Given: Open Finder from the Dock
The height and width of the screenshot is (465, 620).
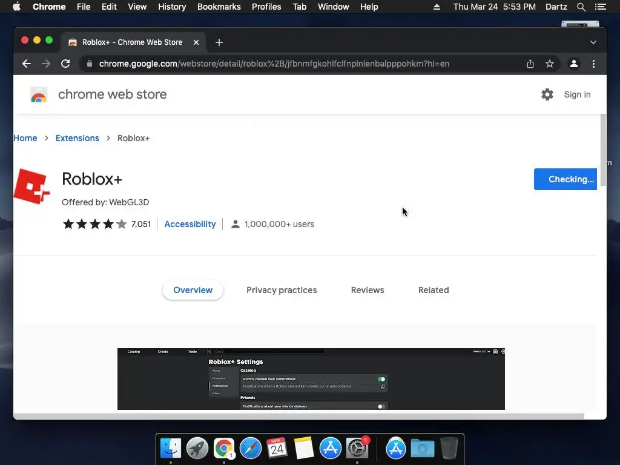Looking at the screenshot, I should (170, 449).
